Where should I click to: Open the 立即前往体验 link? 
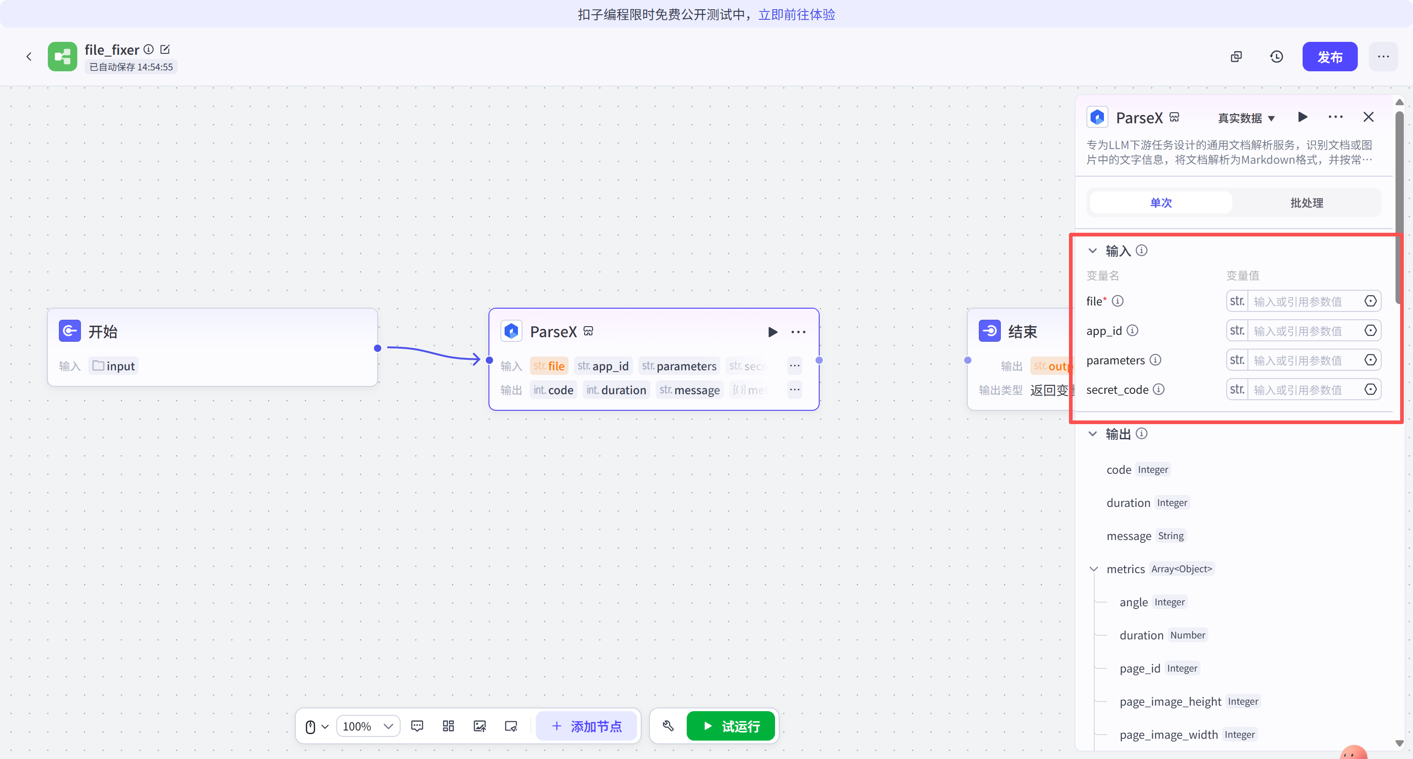(x=797, y=14)
